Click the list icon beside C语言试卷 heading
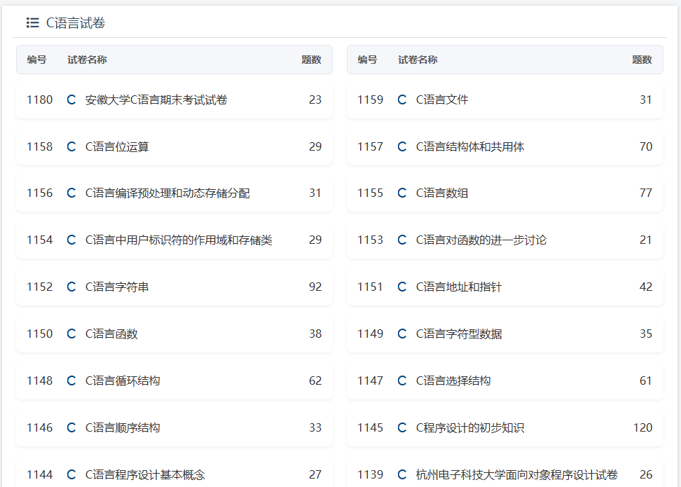The image size is (681, 487). point(32,22)
